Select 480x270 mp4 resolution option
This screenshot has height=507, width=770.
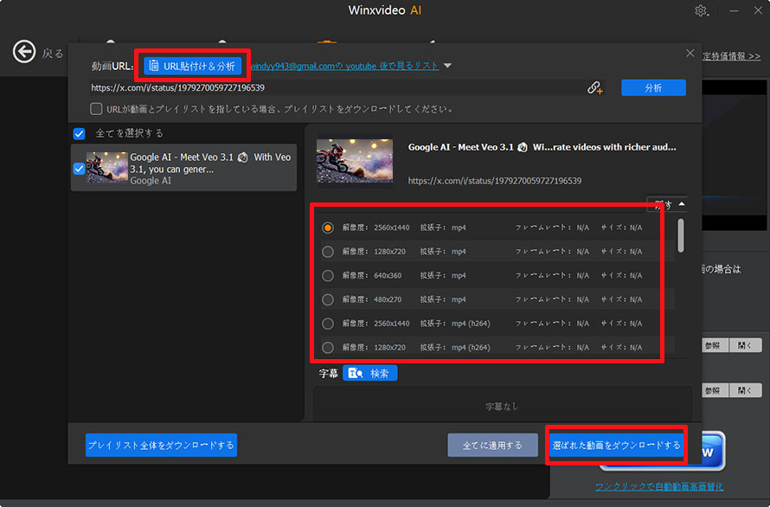[x=328, y=299]
